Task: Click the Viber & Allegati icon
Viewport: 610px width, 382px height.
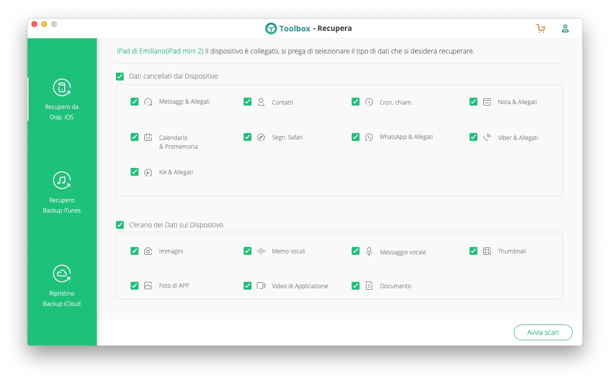Action: (x=487, y=137)
